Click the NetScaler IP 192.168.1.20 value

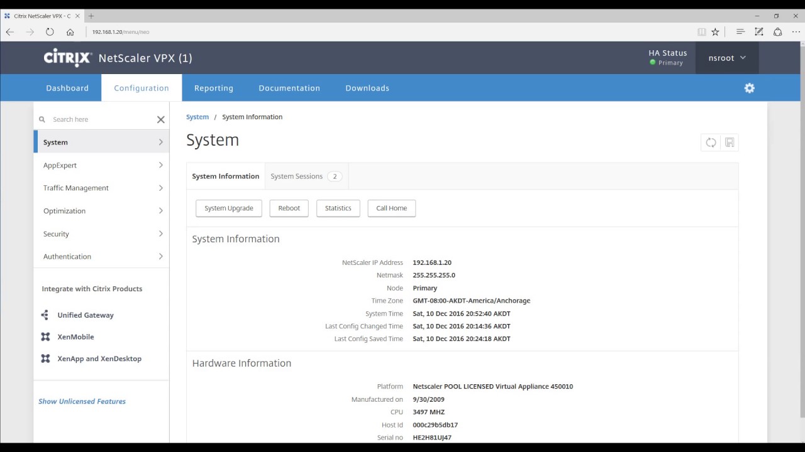point(432,263)
